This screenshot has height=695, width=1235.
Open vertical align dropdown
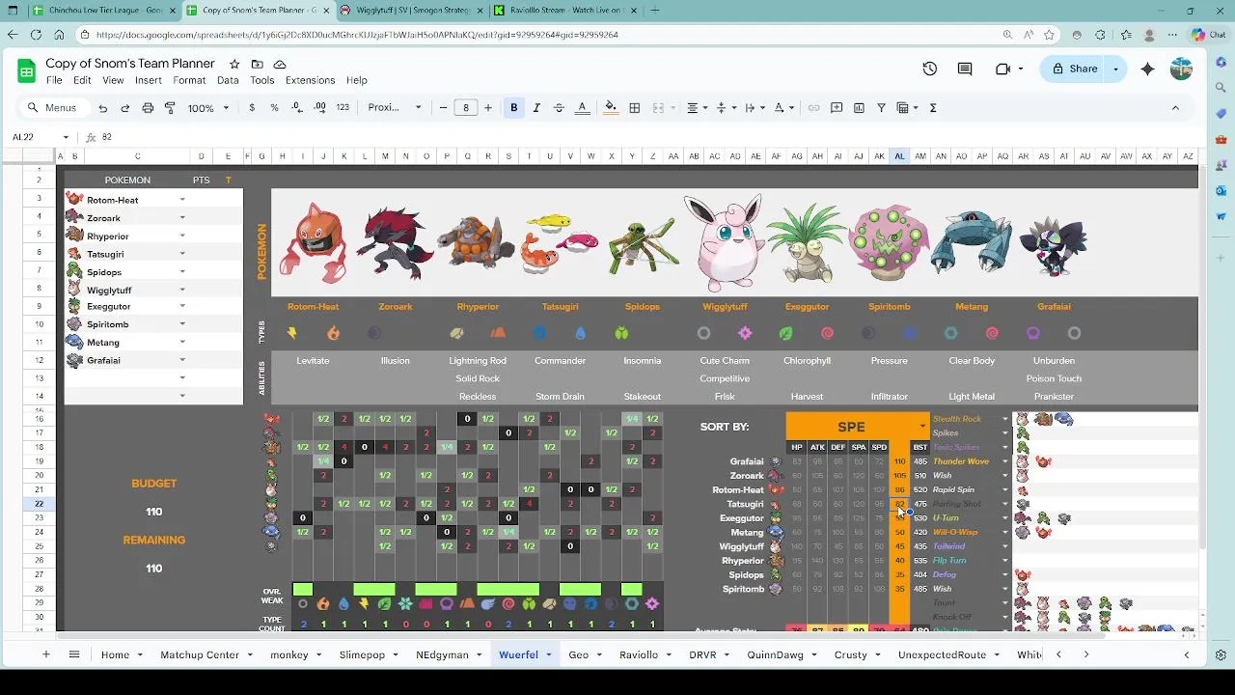pos(726,108)
